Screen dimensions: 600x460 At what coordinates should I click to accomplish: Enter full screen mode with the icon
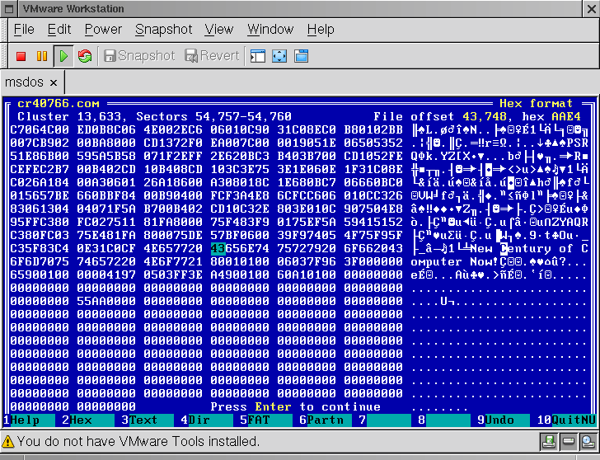(x=279, y=56)
